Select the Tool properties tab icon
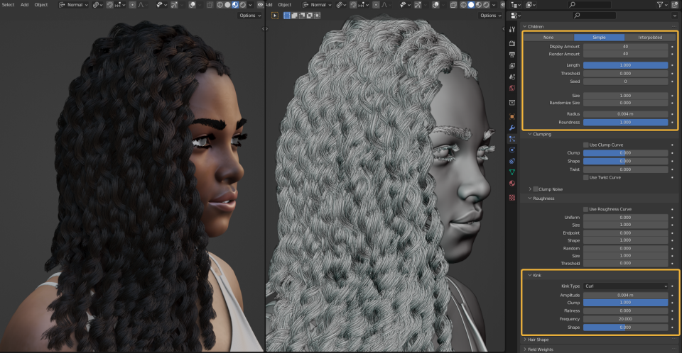The height and width of the screenshot is (353, 682). [512, 30]
